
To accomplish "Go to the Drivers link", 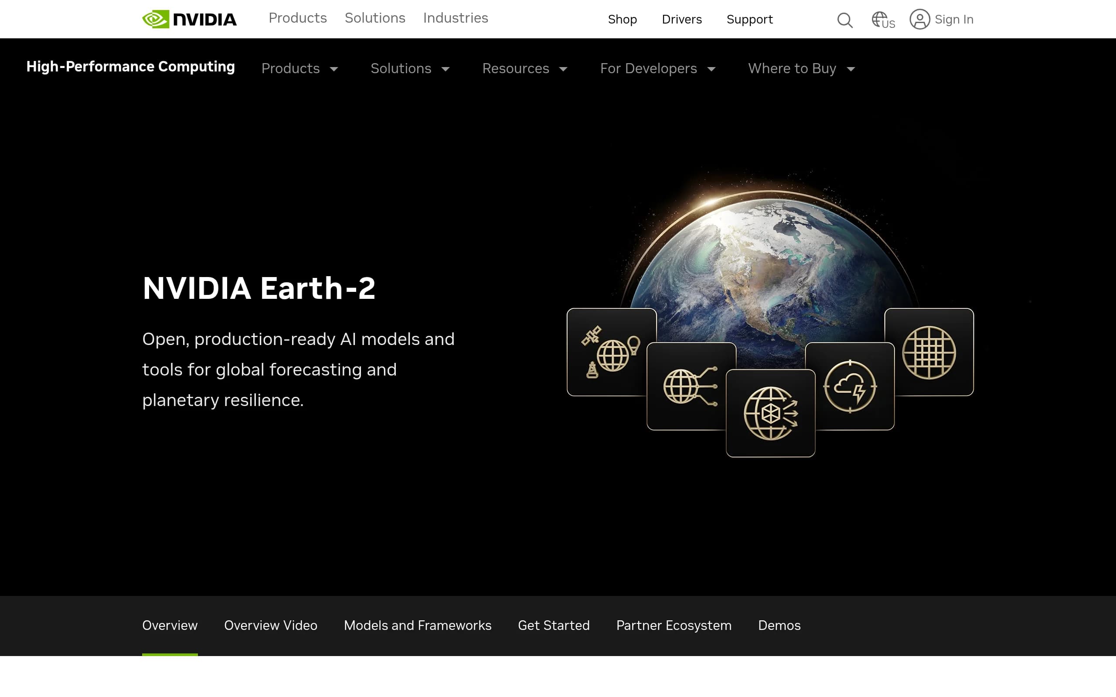I will pyautogui.click(x=682, y=19).
